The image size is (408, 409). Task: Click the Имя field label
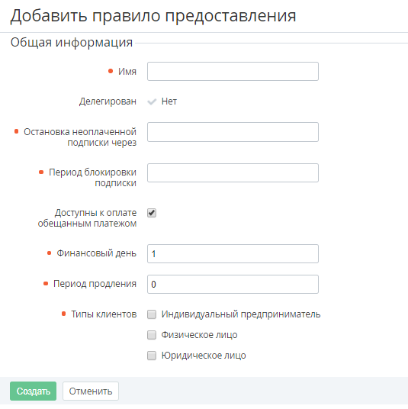(x=127, y=71)
